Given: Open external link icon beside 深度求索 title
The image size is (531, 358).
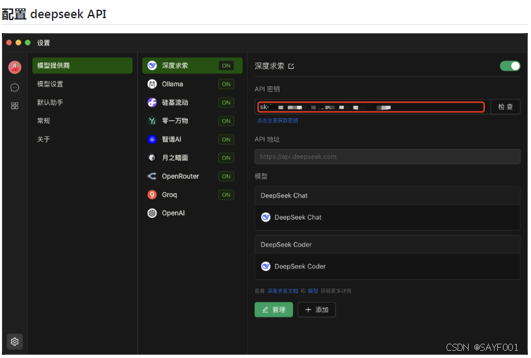Looking at the screenshot, I should coord(291,66).
